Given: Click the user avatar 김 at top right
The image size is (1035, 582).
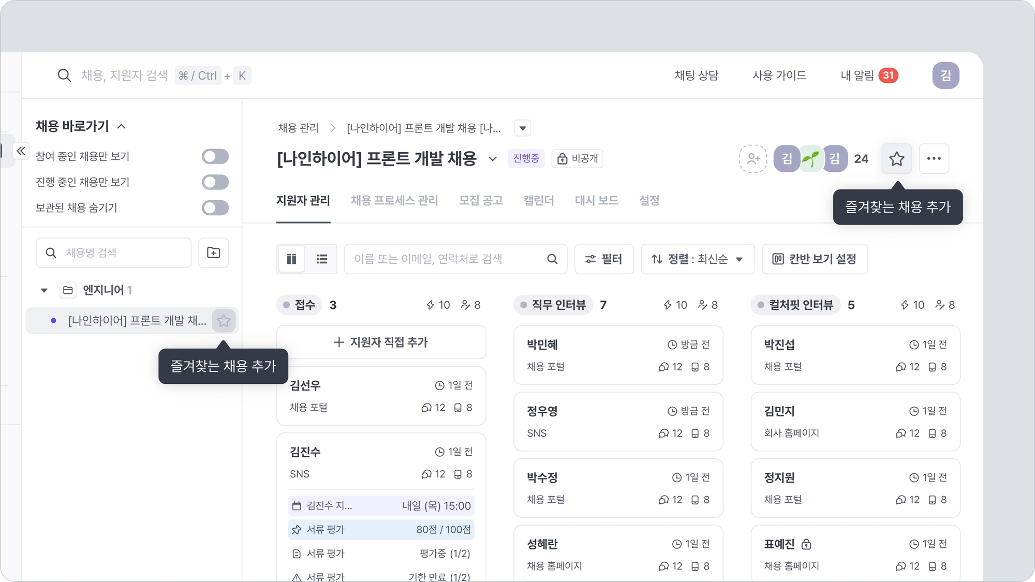Looking at the screenshot, I should pos(945,76).
